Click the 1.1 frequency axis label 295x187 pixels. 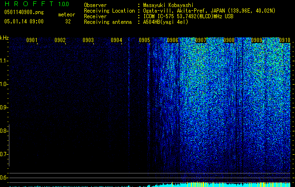coord(4,61)
